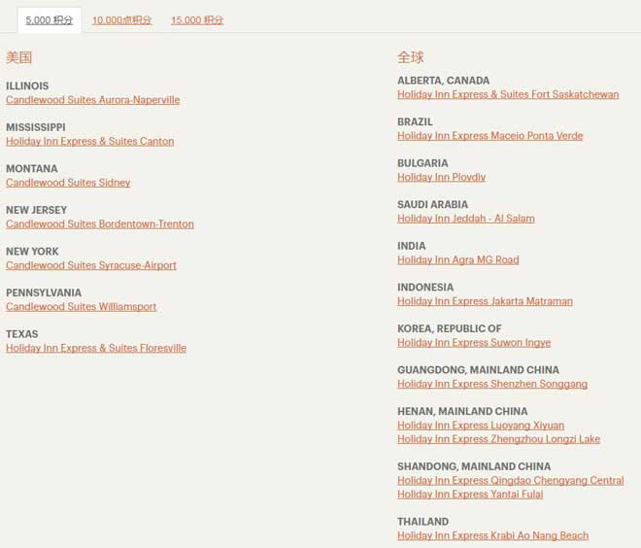Click Holiday Inn Jeddah - Al Salam
The height and width of the screenshot is (548, 641).
pos(466,218)
